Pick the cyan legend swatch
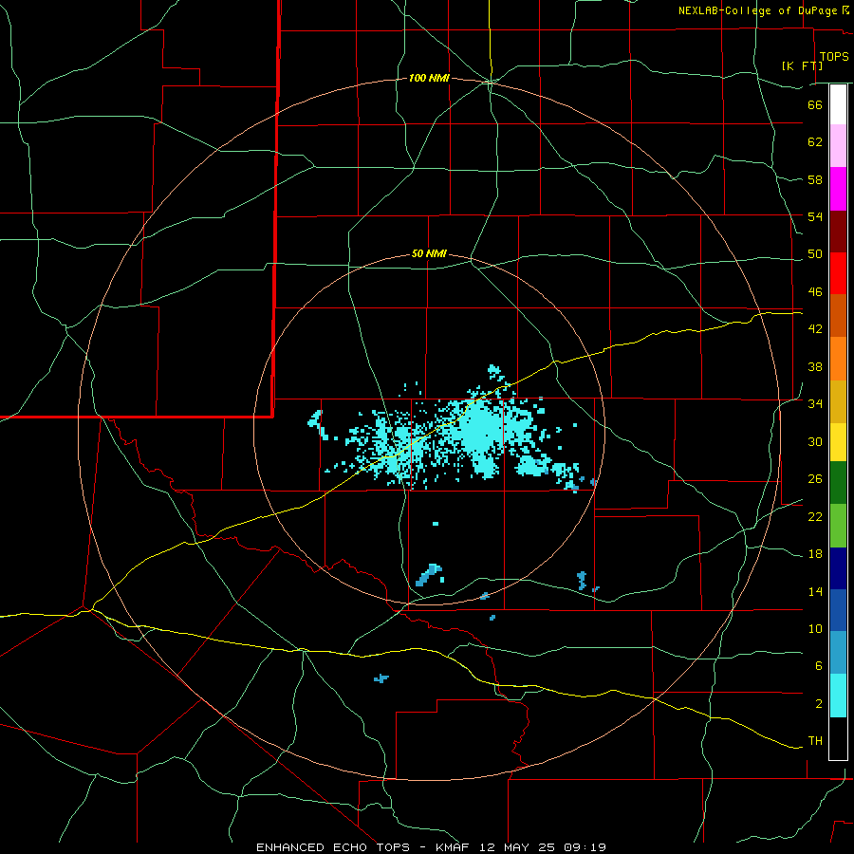 pyautogui.click(x=838, y=696)
